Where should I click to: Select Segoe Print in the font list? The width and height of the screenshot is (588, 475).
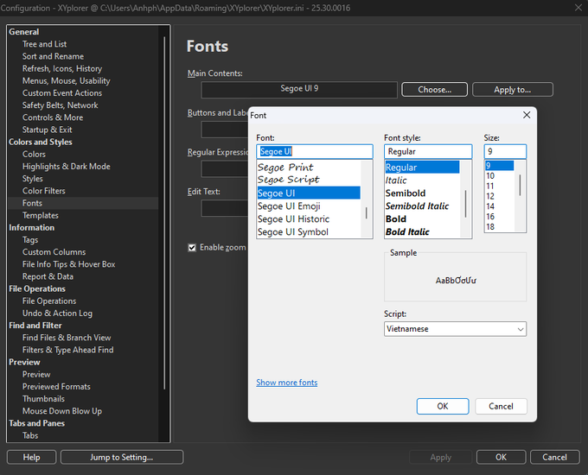[x=285, y=167]
